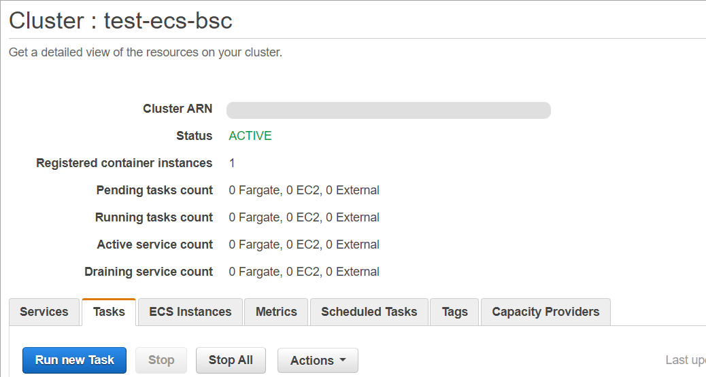The height and width of the screenshot is (377, 706).
Task: View the Scheduled Tasks tab
Action: 369,312
